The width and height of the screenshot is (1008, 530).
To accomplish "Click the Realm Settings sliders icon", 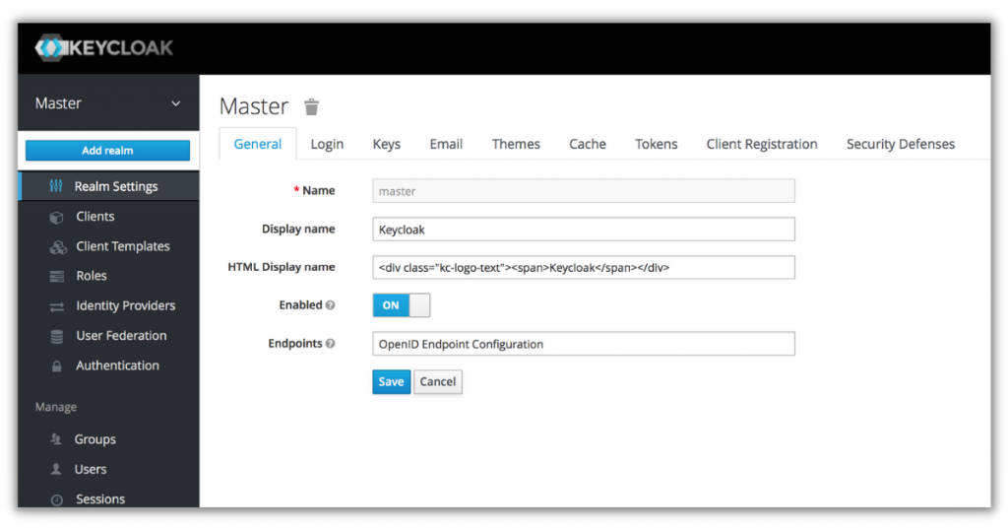I will 56,186.
